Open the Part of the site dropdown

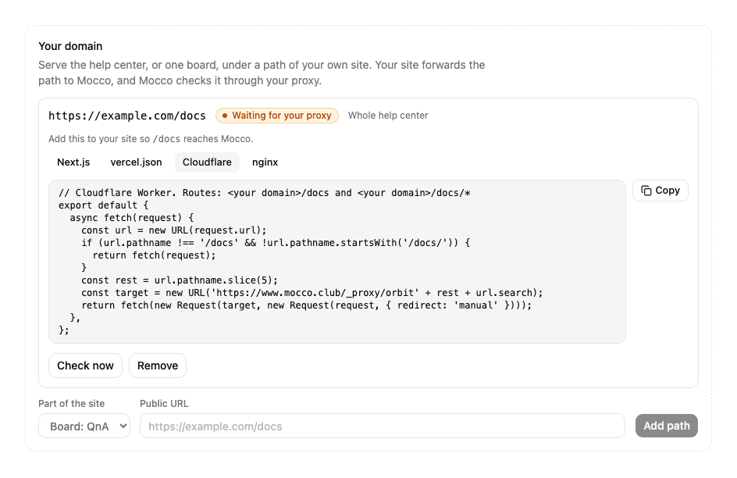tap(84, 426)
